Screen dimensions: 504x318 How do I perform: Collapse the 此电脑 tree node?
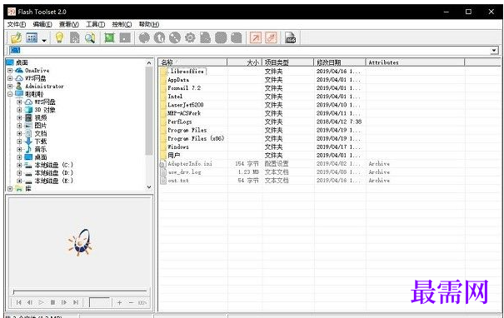click(10, 94)
